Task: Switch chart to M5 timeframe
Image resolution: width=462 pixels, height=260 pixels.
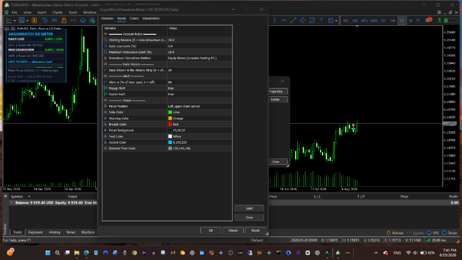Action: (x=355, y=21)
